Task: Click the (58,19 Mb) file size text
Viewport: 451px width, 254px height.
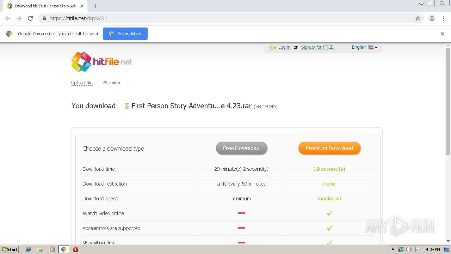Action: click(x=266, y=107)
